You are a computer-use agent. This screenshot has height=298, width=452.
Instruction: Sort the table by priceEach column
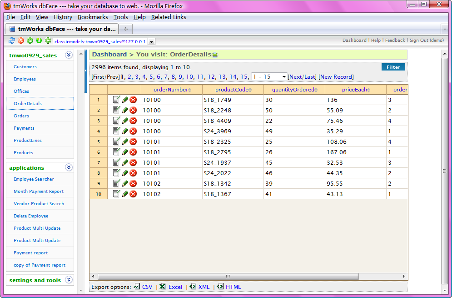point(356,90)
